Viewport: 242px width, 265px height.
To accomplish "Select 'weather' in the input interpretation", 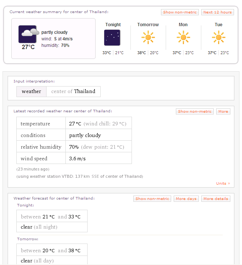I will click(x=31, y=92).
